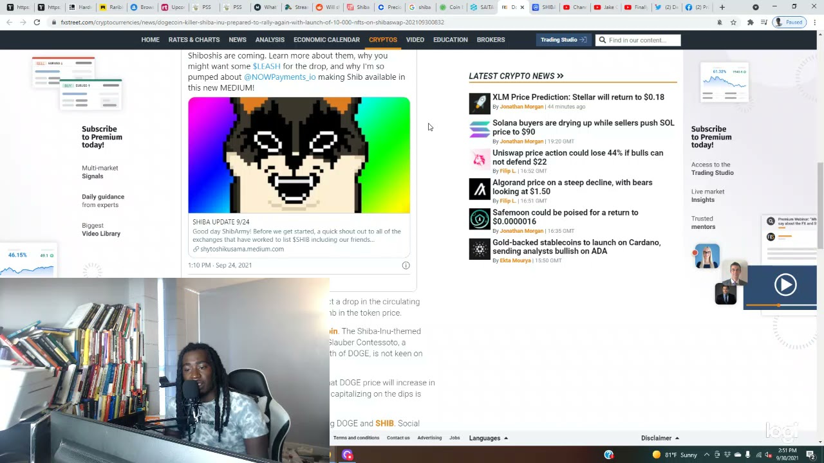Open Contact us footer link
The width and height of the screenshot is (824, 463).
398,438
